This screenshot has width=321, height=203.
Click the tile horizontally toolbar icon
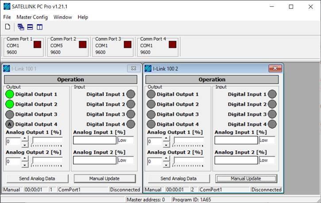[x=30, y=27]
